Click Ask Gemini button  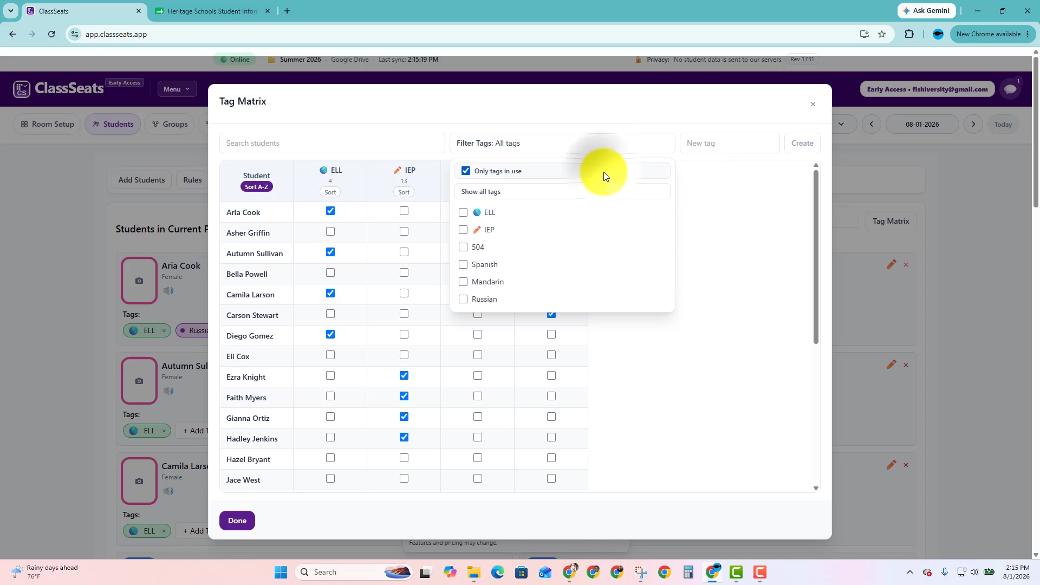[x=926, y=11]
